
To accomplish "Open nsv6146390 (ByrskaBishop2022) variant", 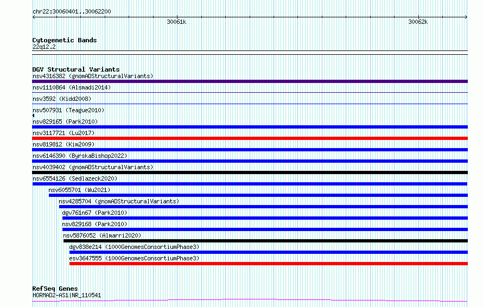I will (80, 156).
